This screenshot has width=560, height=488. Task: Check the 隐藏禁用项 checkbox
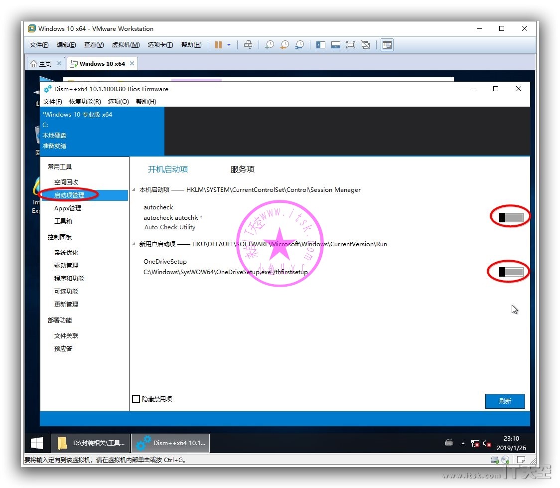click(x=136, y=399)
